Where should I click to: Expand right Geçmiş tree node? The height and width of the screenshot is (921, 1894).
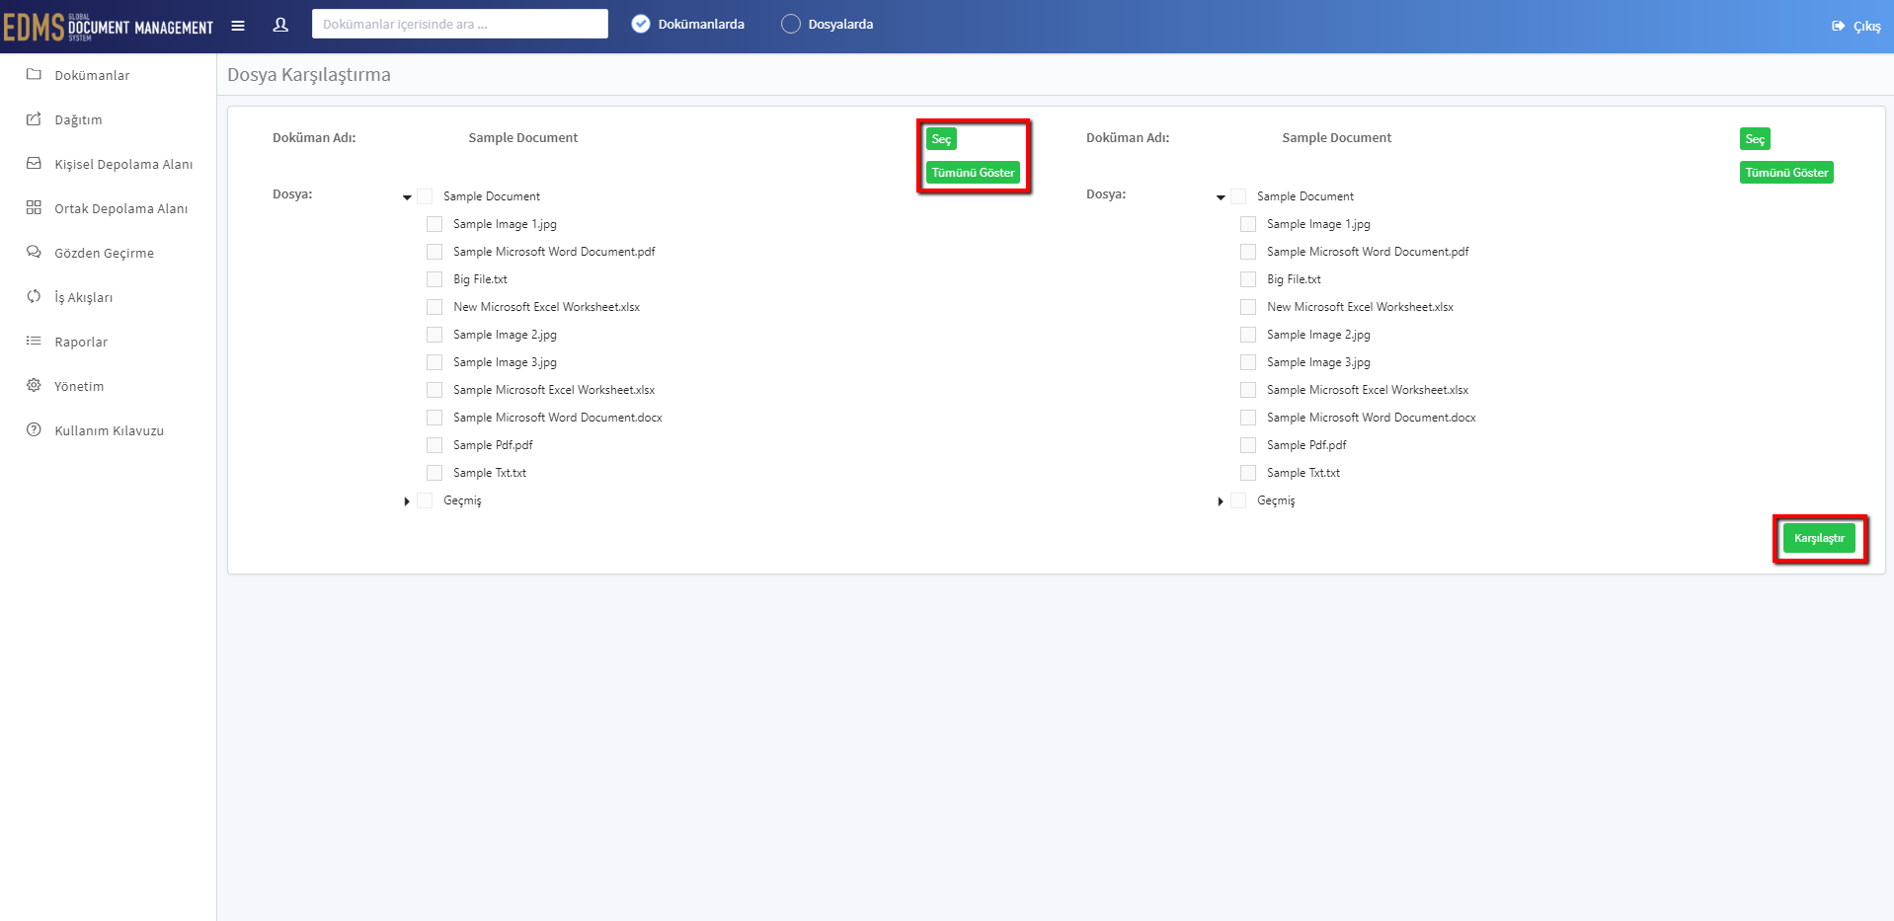[x=1221, y=501]
